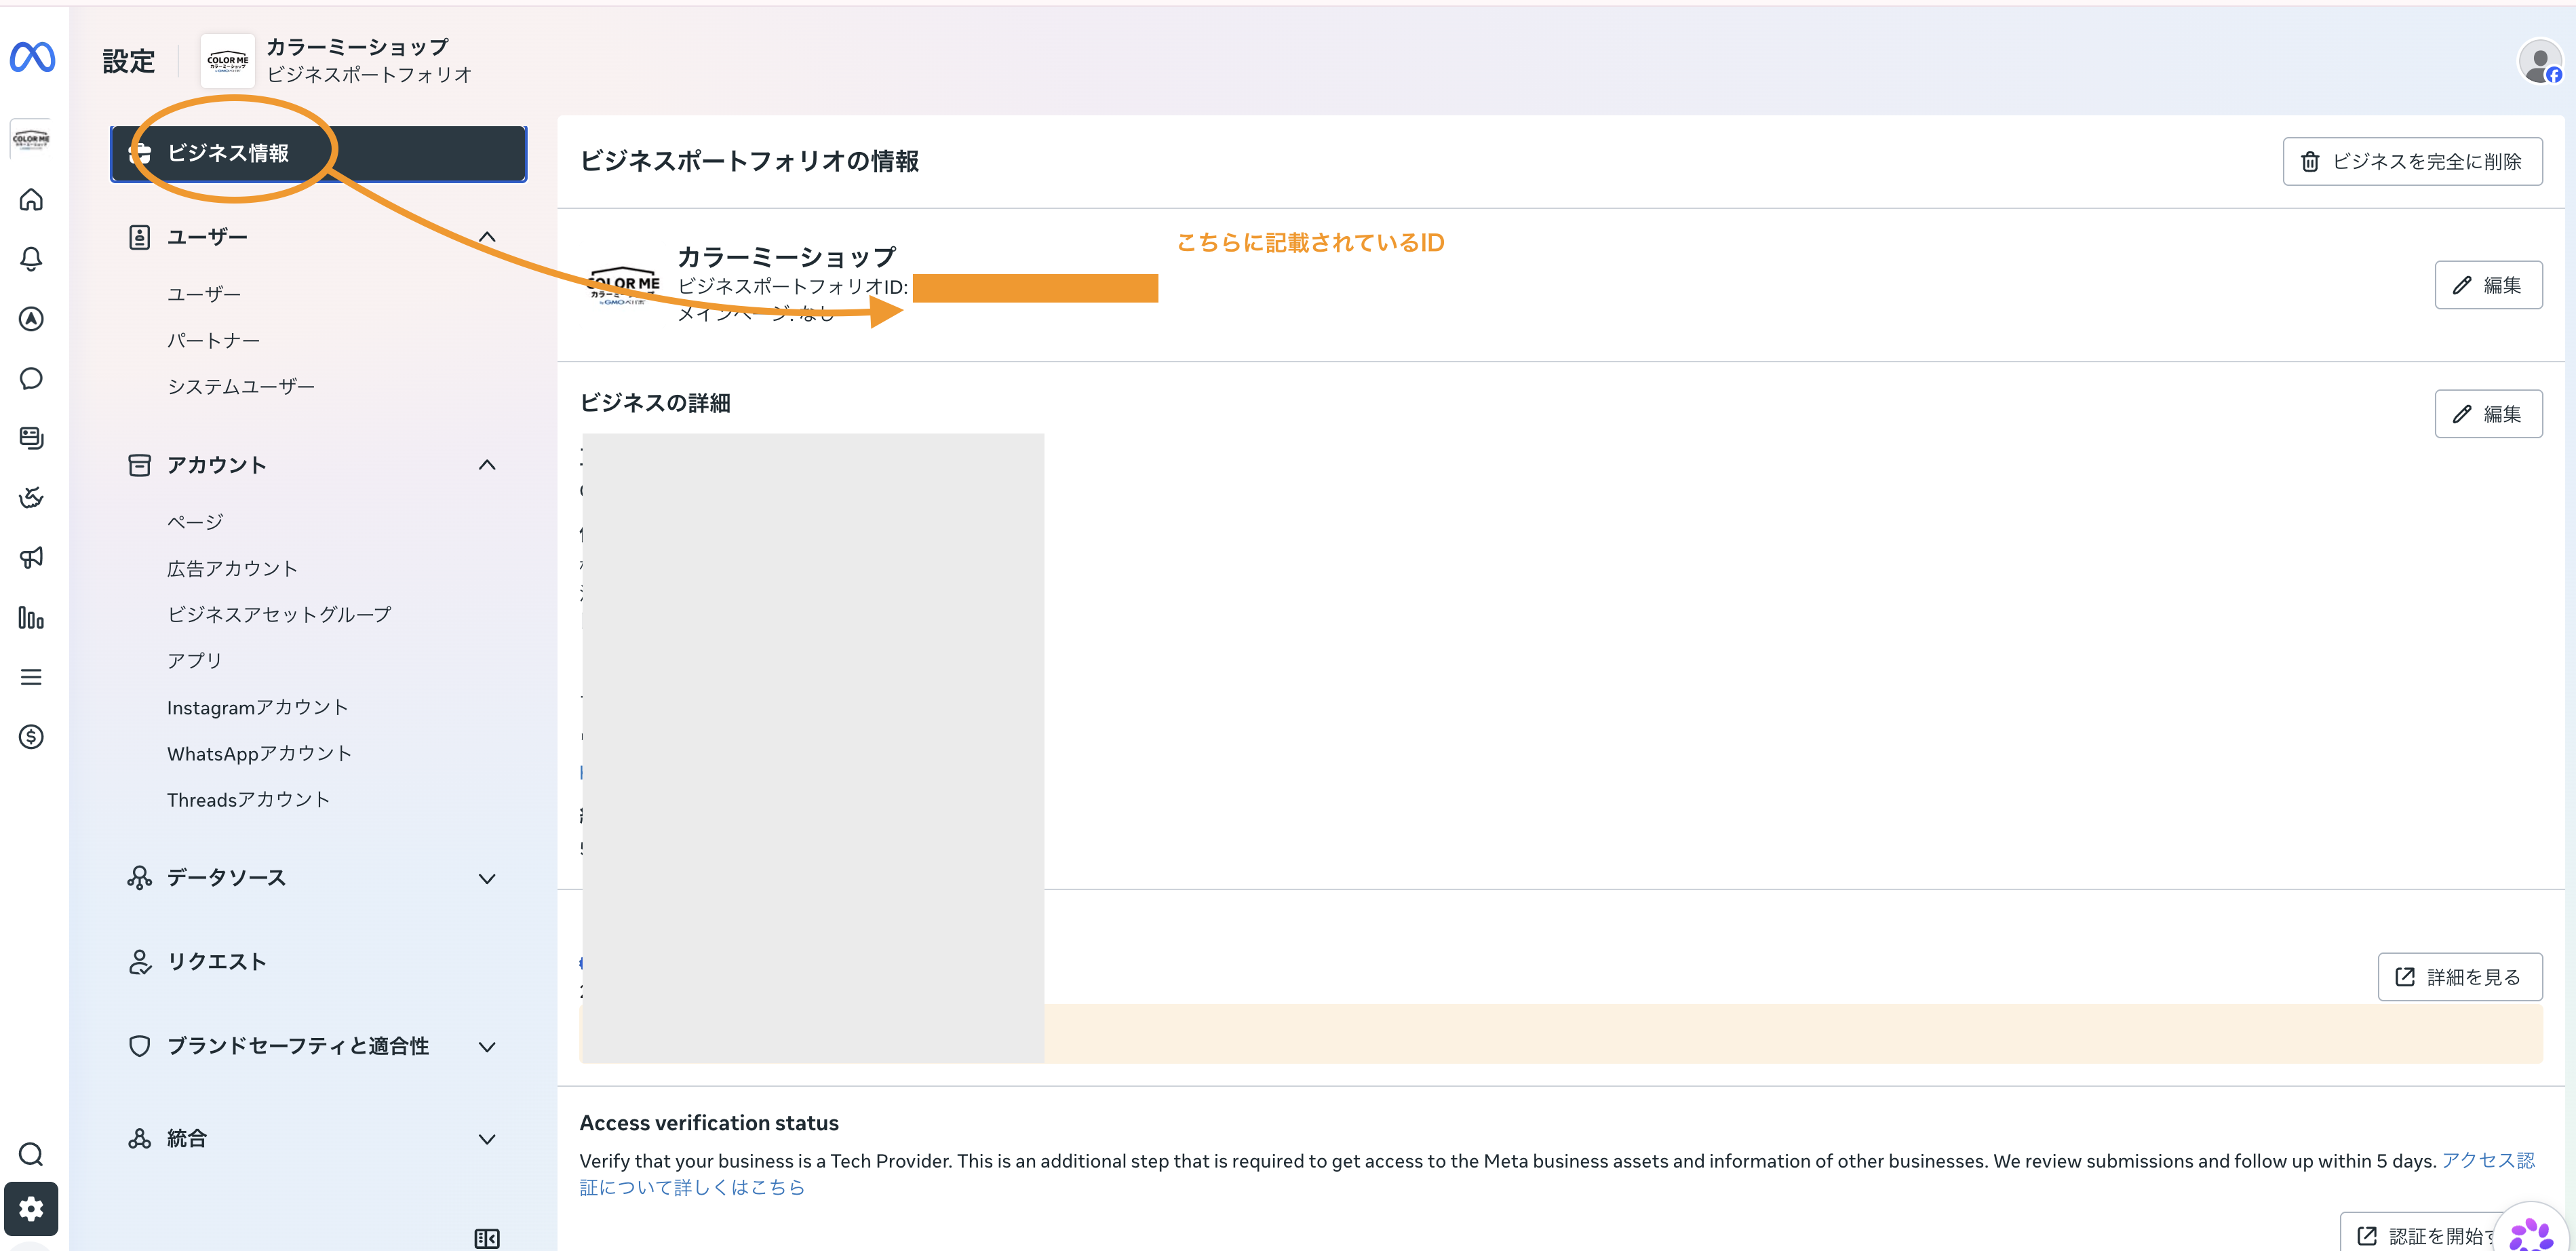Click the ユーザー section ID card icon

(x=139, y=237)
